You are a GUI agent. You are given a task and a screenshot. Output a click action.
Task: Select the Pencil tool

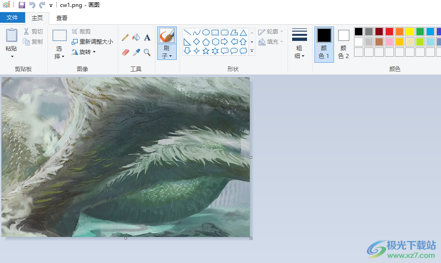tap(125, 37)
